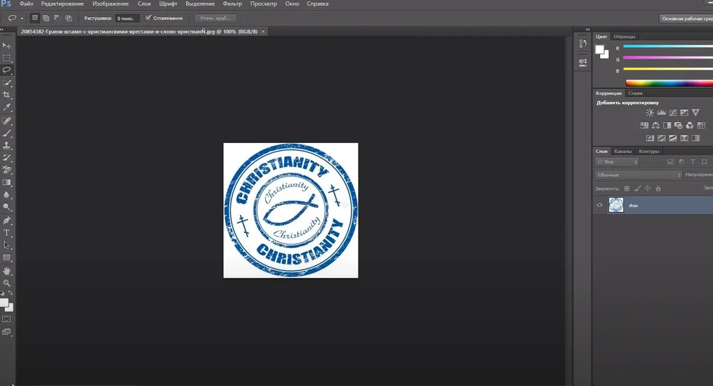This screenshot has height=386, width=713.
Task: Close the open jpg document tab
Action: [x=263, y=31]
